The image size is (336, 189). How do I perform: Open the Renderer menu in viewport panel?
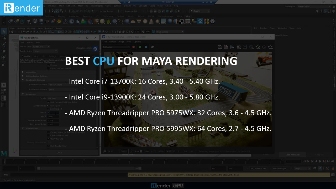point(49,28)
